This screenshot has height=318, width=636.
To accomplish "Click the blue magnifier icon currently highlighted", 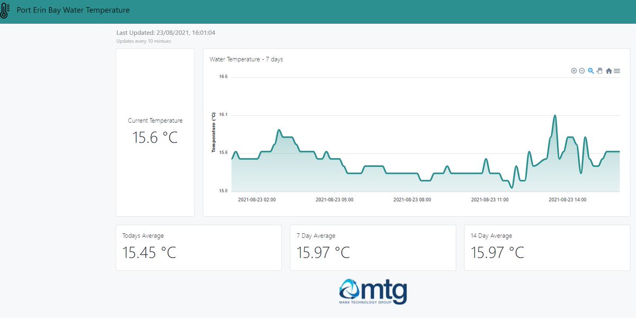I will [590, 70].
